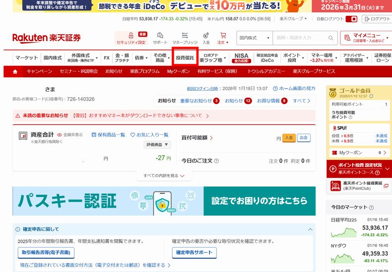392x272 pixels.
Task: Open すべて notices link
Action: point(302,101)
